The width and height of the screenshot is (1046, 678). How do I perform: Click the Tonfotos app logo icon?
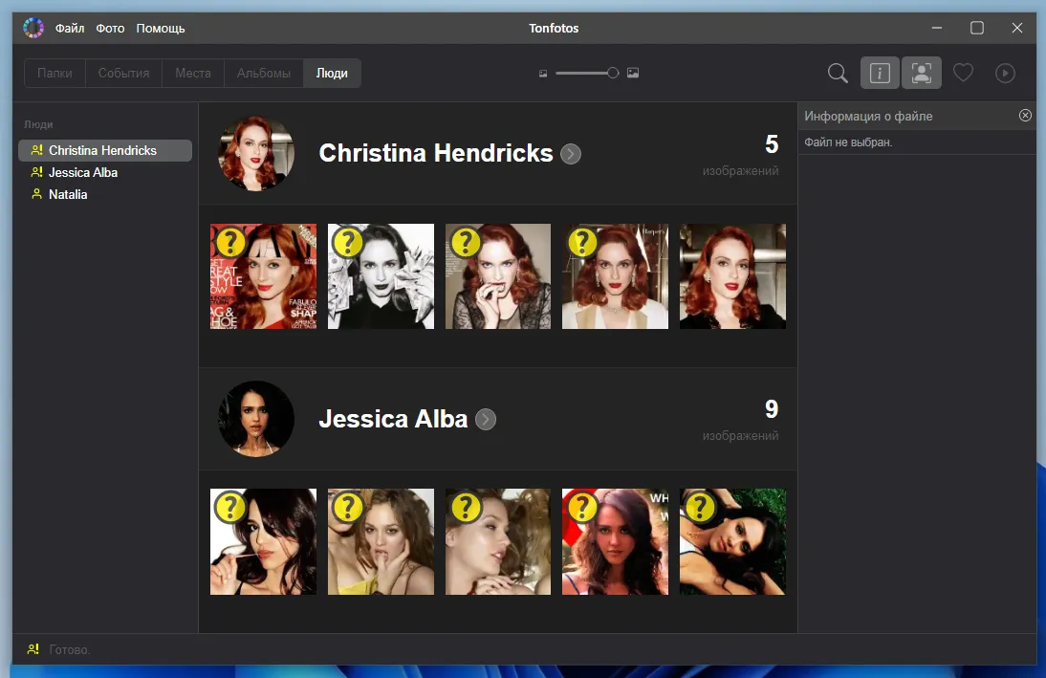pos(33,28)
